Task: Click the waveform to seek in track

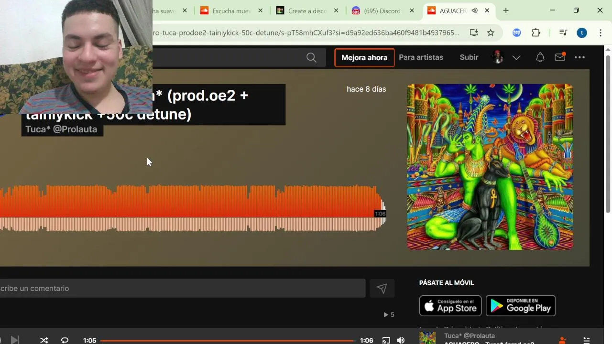Action: point(193,208)
